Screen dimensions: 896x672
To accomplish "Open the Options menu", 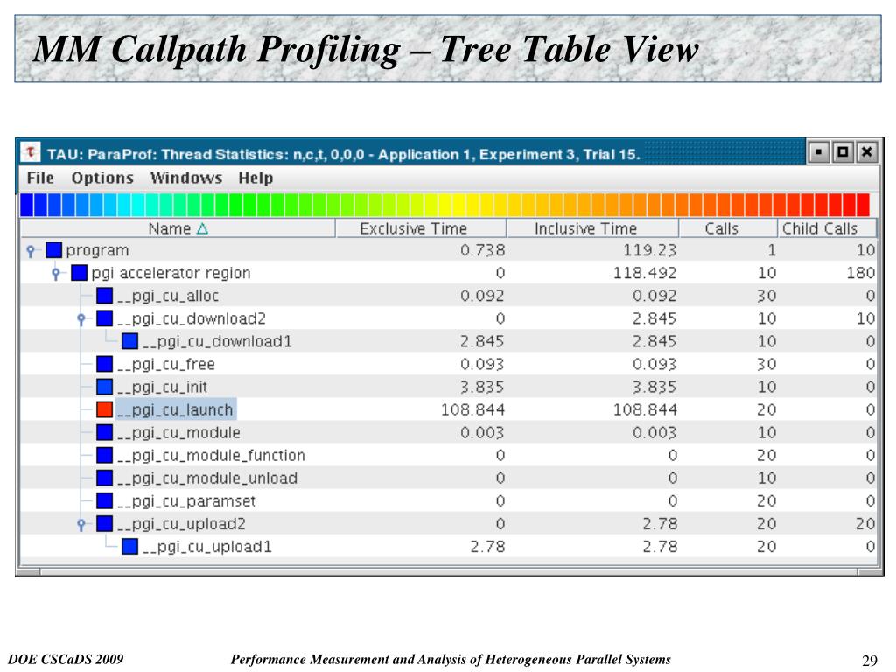I will point(102,178).
